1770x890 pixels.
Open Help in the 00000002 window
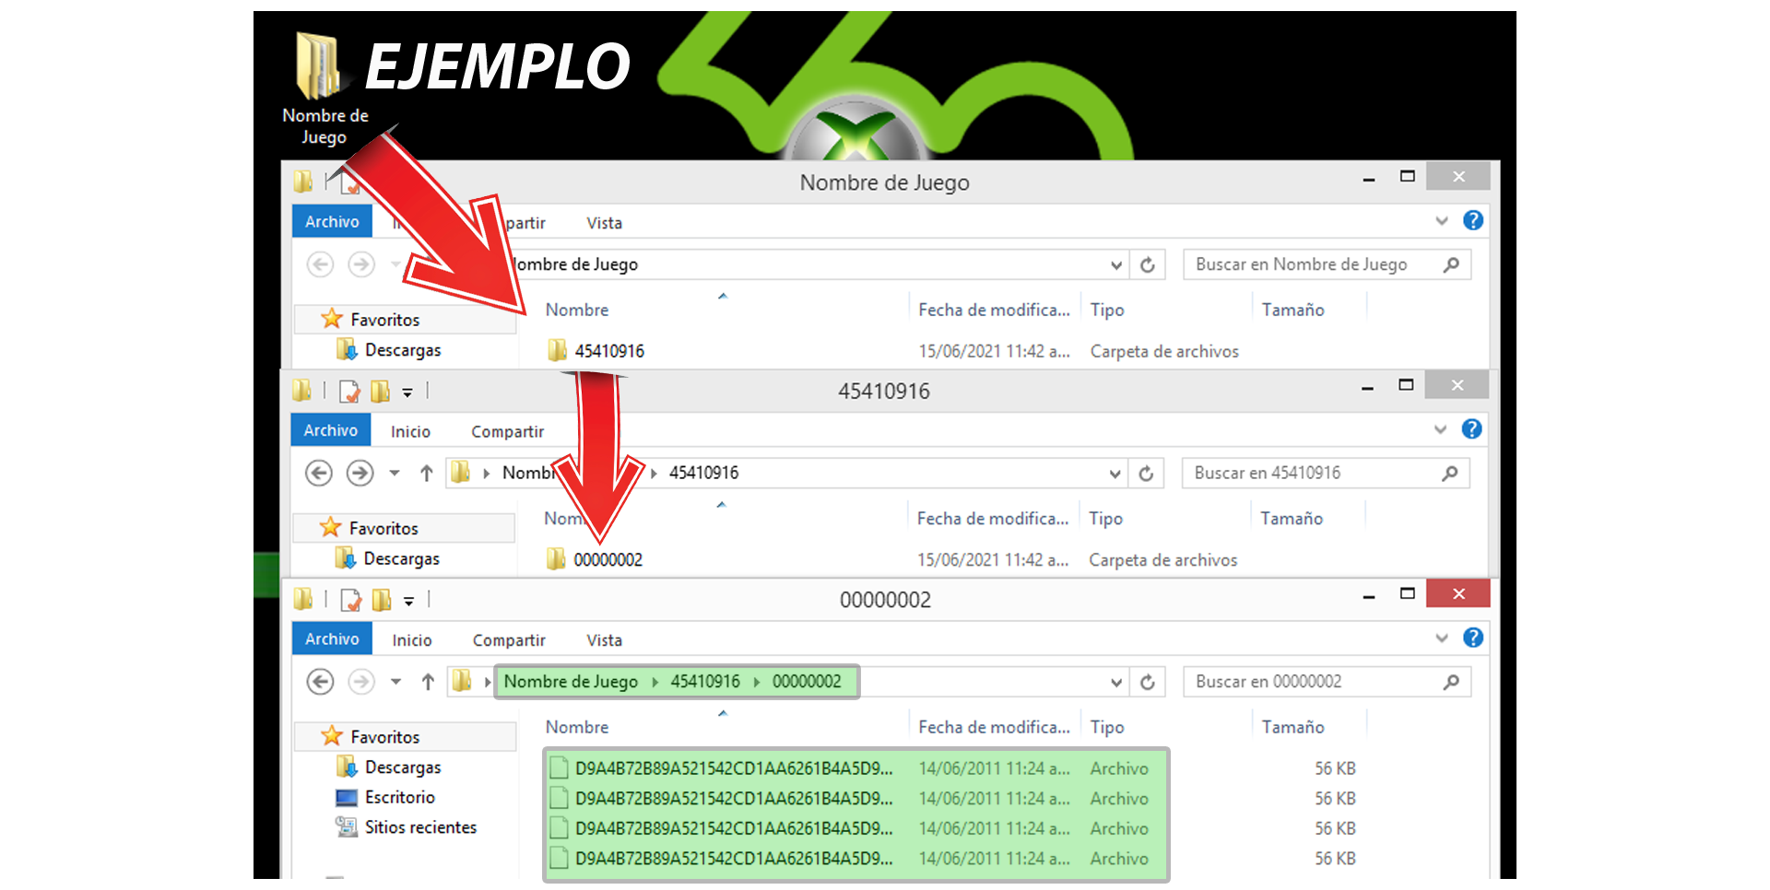1473,638
